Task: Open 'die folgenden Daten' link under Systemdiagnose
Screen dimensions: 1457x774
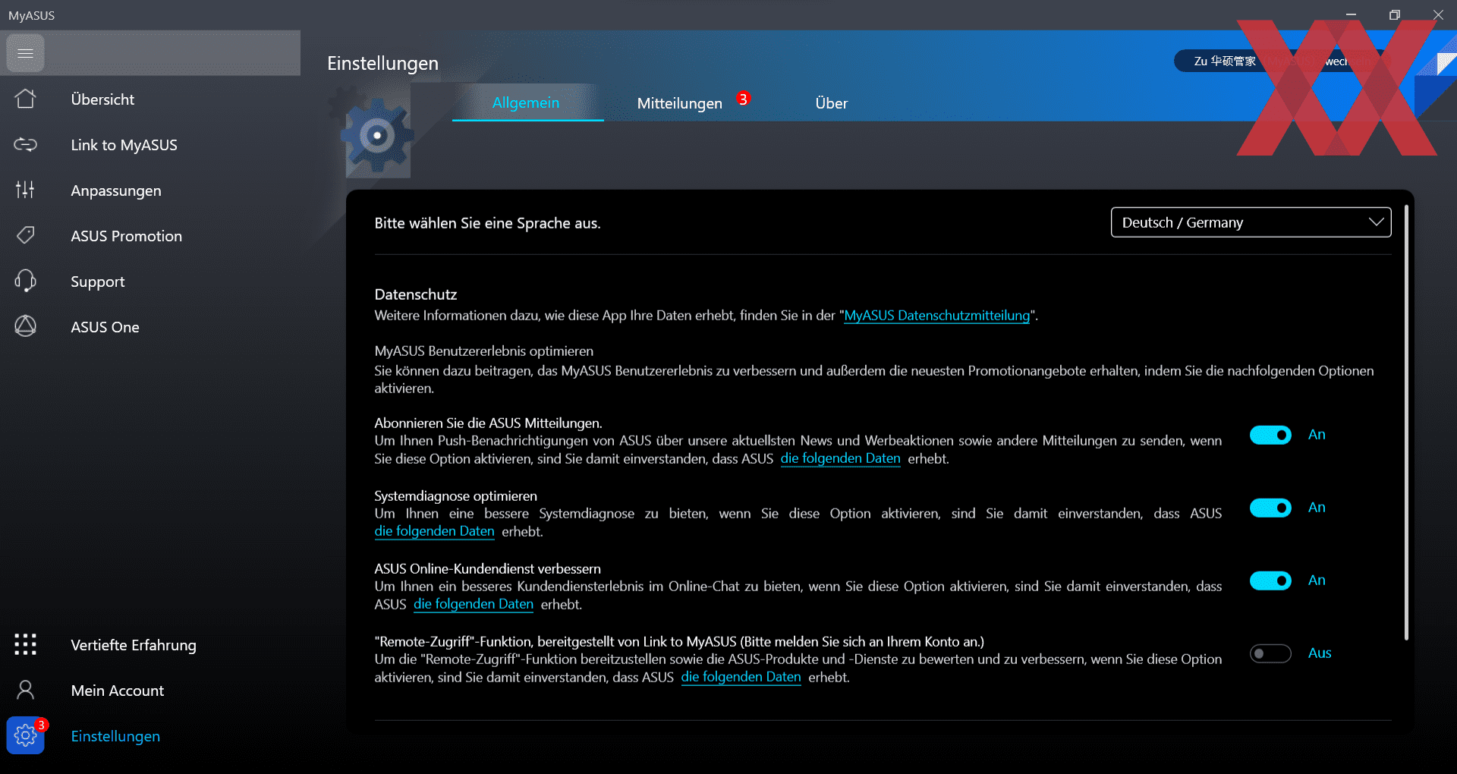Action: (434, 531)
